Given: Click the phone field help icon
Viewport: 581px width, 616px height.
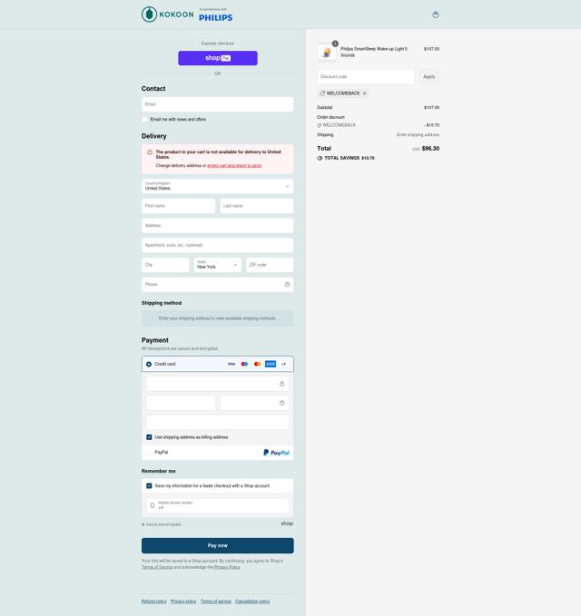Looking at the screenshot, I should 288,285.
